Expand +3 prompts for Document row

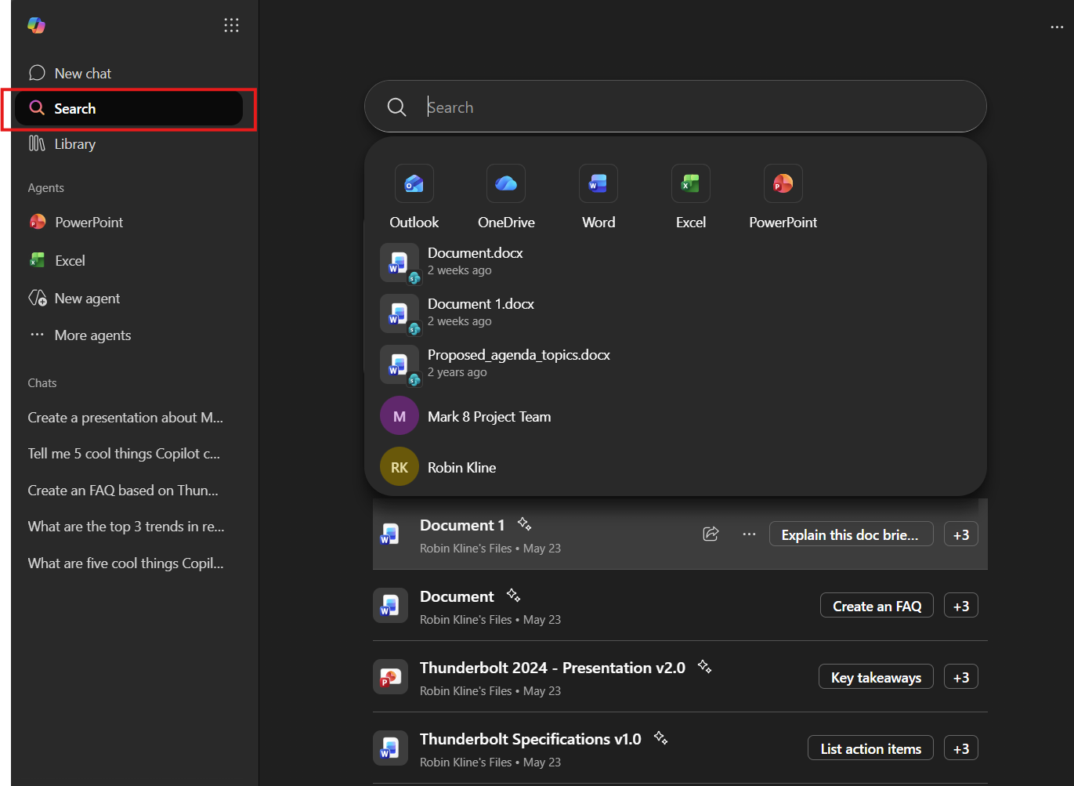961,606
